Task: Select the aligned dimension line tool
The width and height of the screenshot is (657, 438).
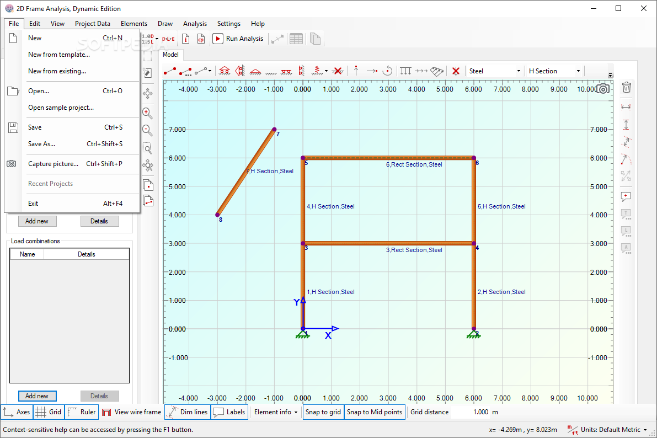Action: click(x=626, y=142)
